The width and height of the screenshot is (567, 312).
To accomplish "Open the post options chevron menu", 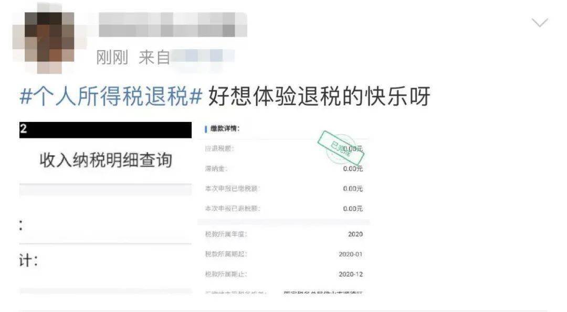I will (540, 23).
